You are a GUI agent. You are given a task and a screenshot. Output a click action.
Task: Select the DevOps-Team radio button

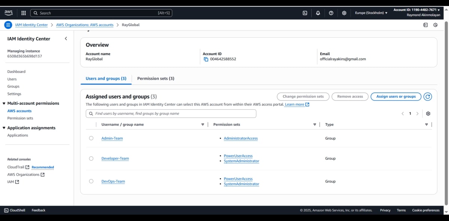[x=91, y=181]
